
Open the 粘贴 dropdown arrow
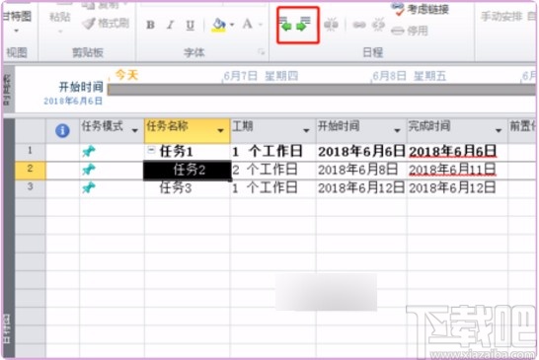[x=60, y=32]
